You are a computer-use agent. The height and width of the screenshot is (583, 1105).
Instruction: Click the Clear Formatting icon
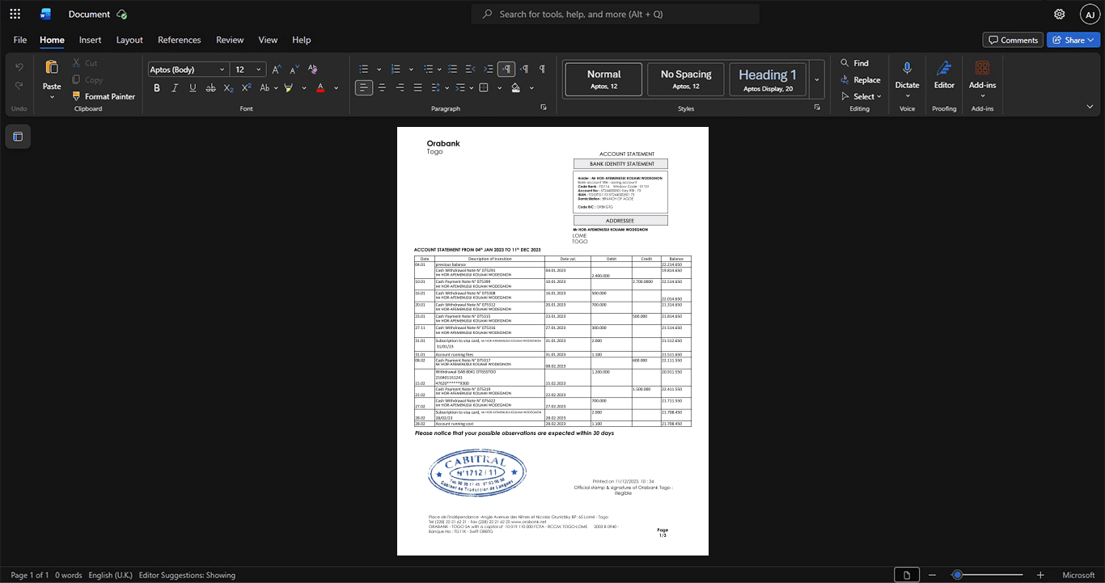pyautogui.click(x=313, y=70)
